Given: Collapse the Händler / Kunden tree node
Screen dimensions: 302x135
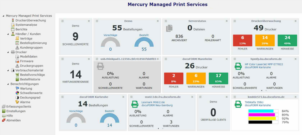Looking at the screenshot, I should tap(8, 34).
